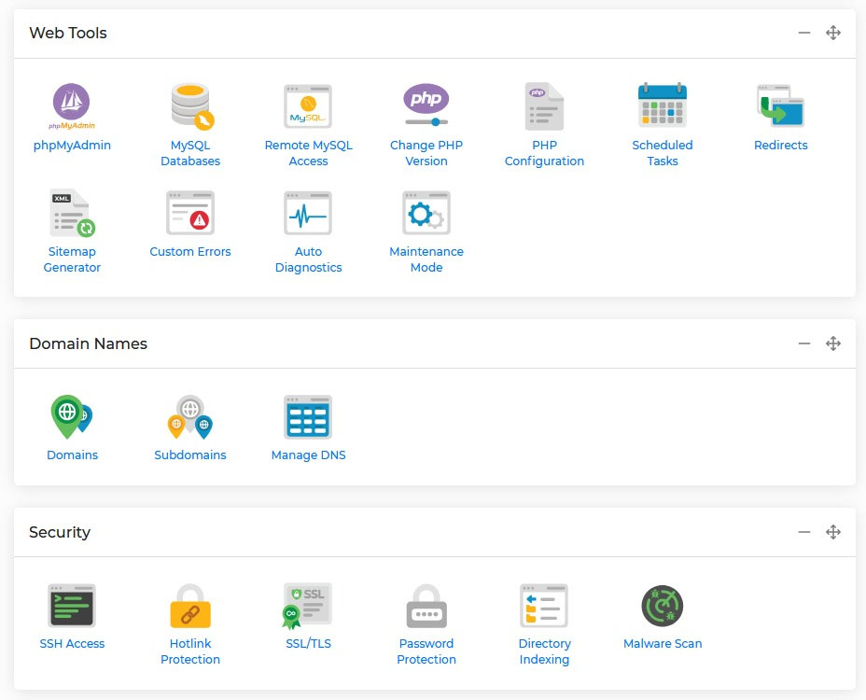Click the PHP Configuration link text
Screen dimensions: 866x700
(x=544, y=153)
